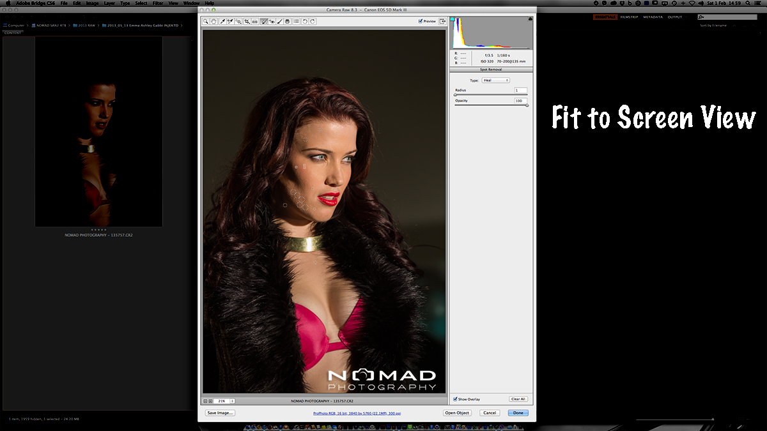The width and height of the screenshot is (767, 431).
Task: Select the Hand tool
Action: (213, 21)
